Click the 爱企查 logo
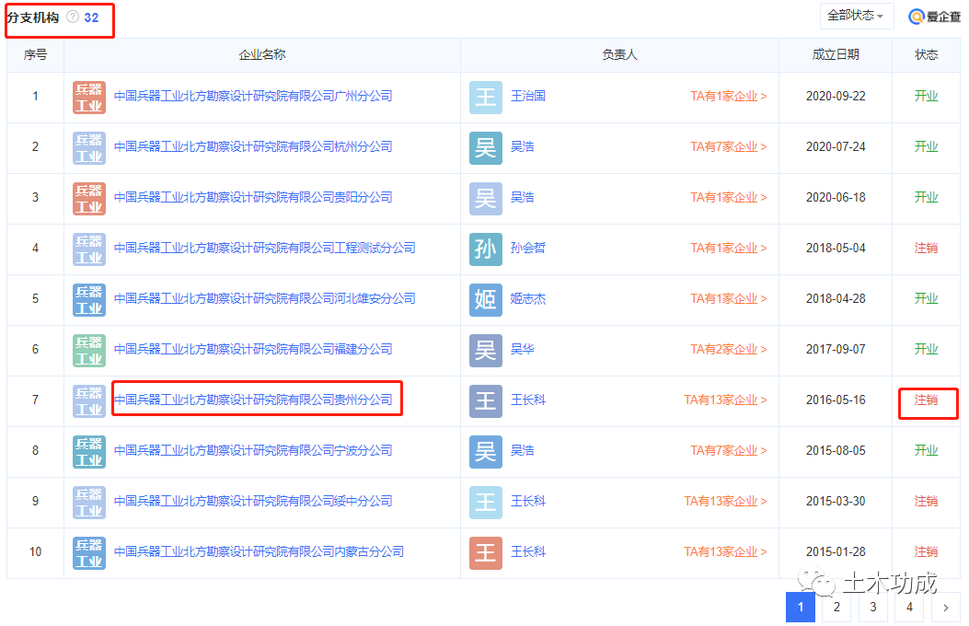This screenshot has width=969, height=626. 934,17
